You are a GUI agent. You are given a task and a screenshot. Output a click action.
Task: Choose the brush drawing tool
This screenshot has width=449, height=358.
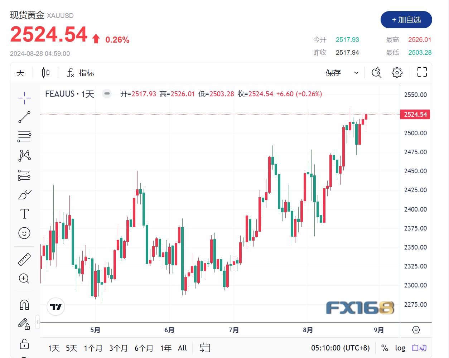click(24, 195)
